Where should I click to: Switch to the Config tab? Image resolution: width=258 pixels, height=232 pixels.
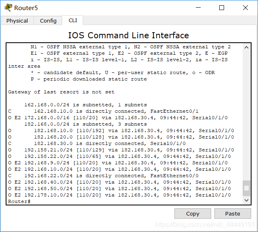click(48, 21)
